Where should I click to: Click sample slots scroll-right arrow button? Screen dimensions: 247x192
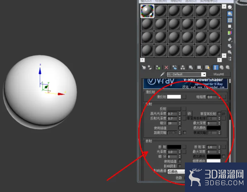pos(219,60)
